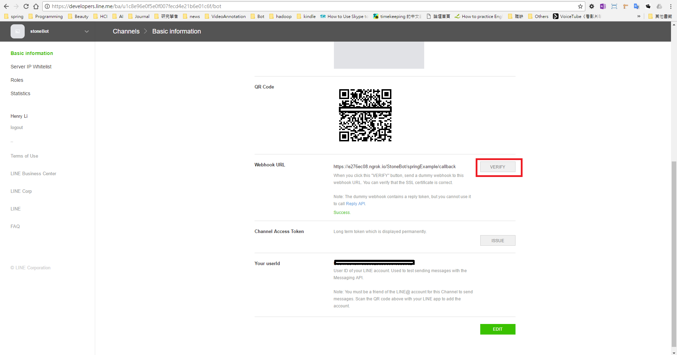This screenshot has height=355, width=677.
Task: Click the VERIFY webhook button
Action: (498, 167)
